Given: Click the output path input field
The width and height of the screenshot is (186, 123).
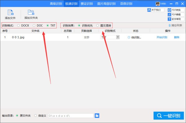Looking at the screenshot, I should (71, 116).
